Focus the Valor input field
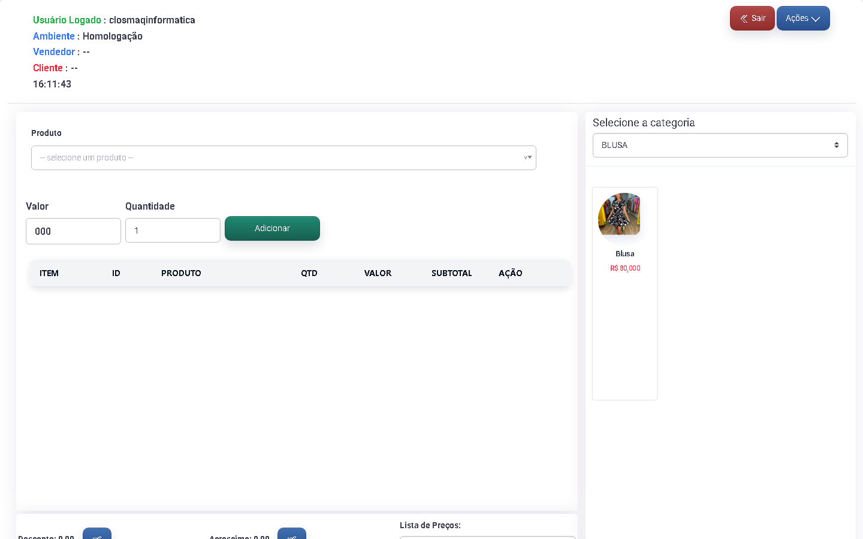Viewport: 863px width, 539px height. coord(73,231)
